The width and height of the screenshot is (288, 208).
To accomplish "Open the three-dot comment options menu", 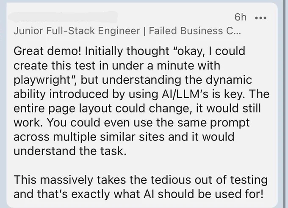I will [261, 18].
